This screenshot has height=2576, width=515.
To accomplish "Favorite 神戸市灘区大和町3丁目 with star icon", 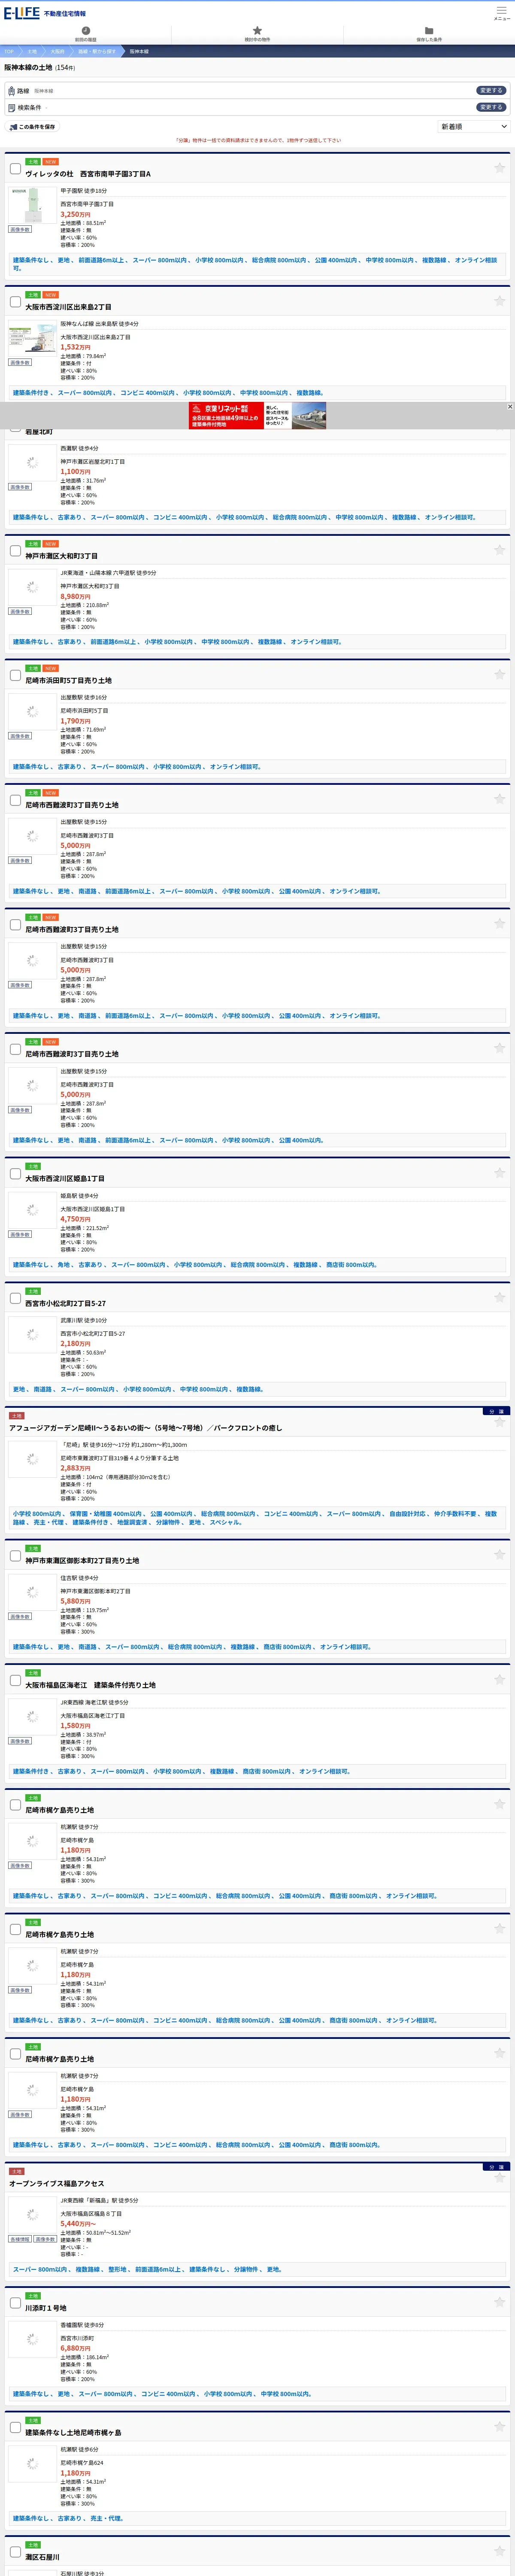I will coord(499,549).
